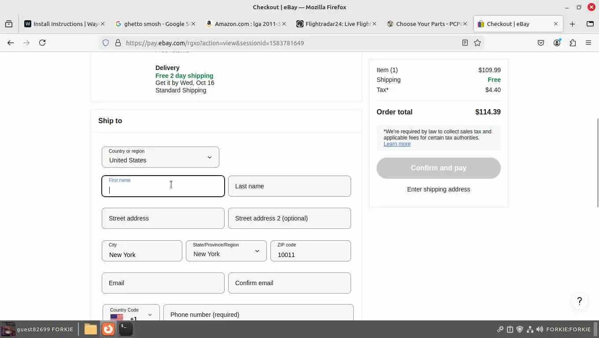The image size is (599, 338).
Task: Click into the Last name field
Action: coord(289,186)
